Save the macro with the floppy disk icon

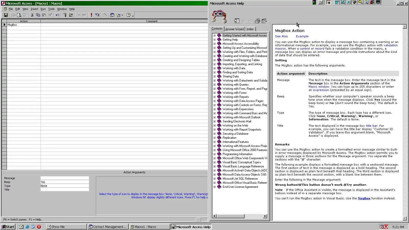[x=6, y=15]
